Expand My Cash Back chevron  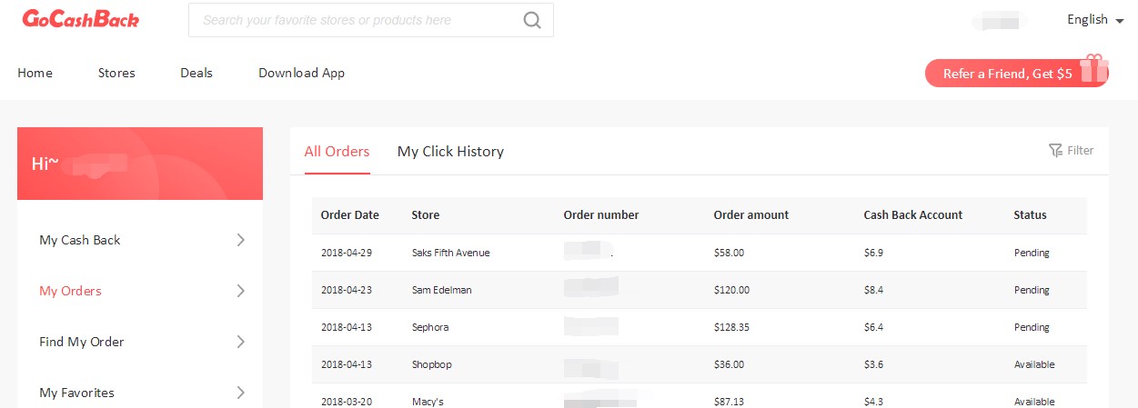coord(240,240)
